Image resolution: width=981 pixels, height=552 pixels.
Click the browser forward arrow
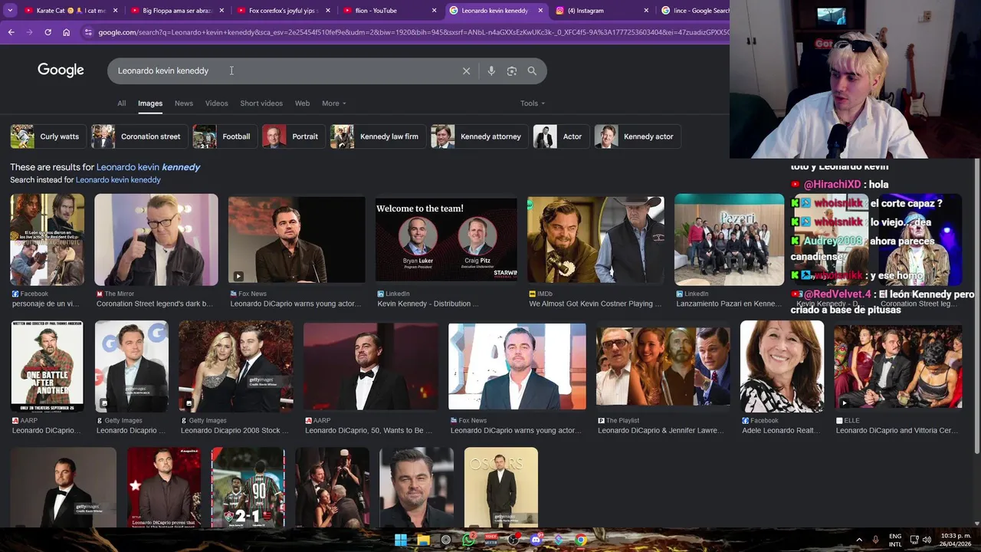tap(29, 32)
